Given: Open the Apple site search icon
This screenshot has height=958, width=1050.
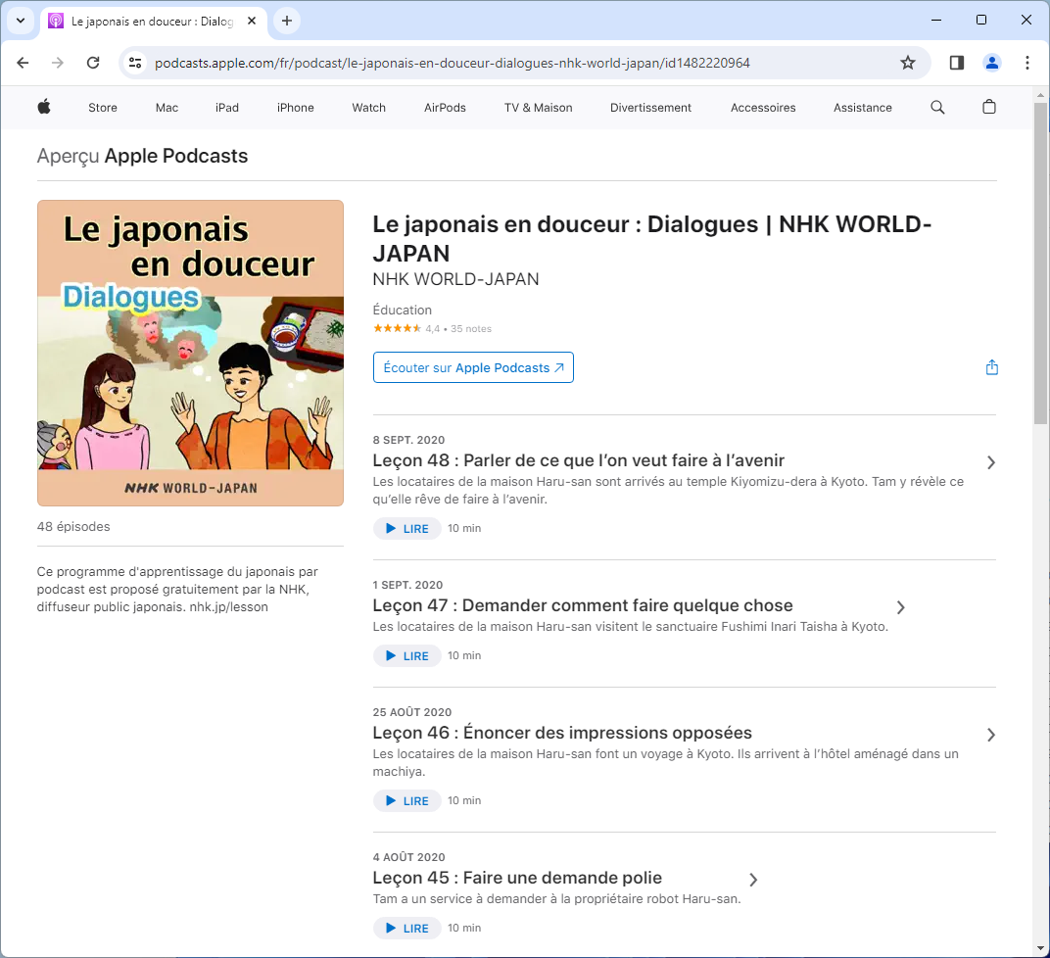Looking at the screenshot, I should (937, 107).
